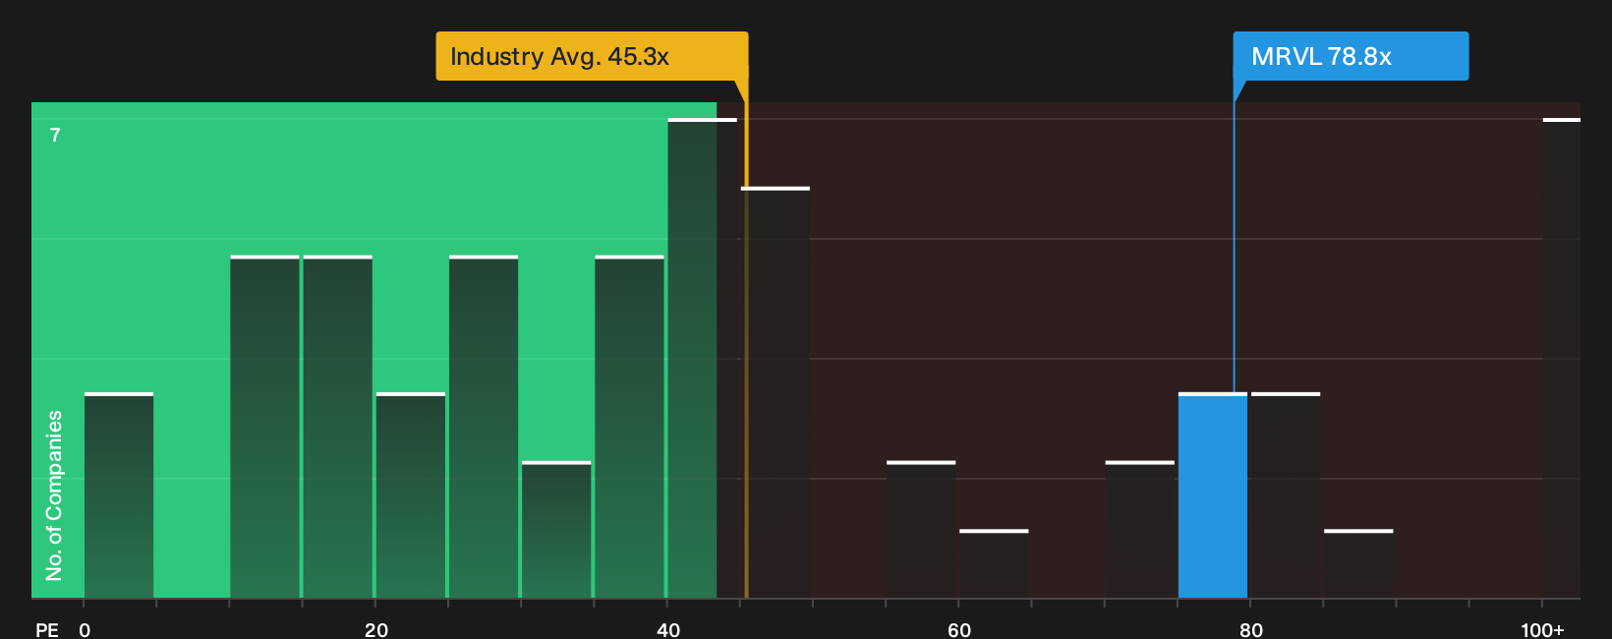Select the 100+ PE bar
1612x639 pixels.
1562,359
